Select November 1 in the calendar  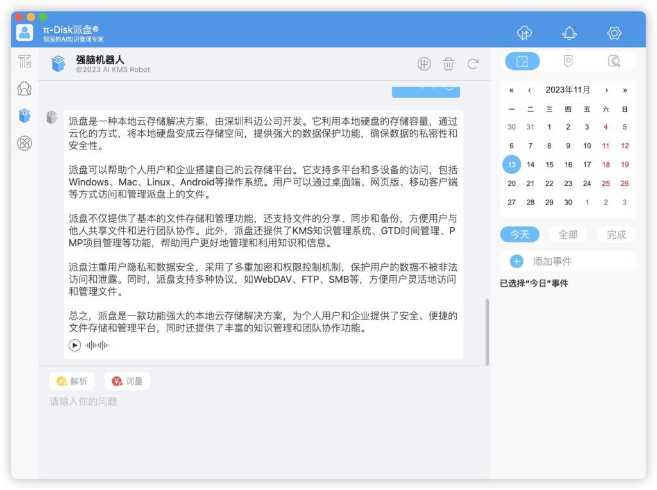[549, 127]
